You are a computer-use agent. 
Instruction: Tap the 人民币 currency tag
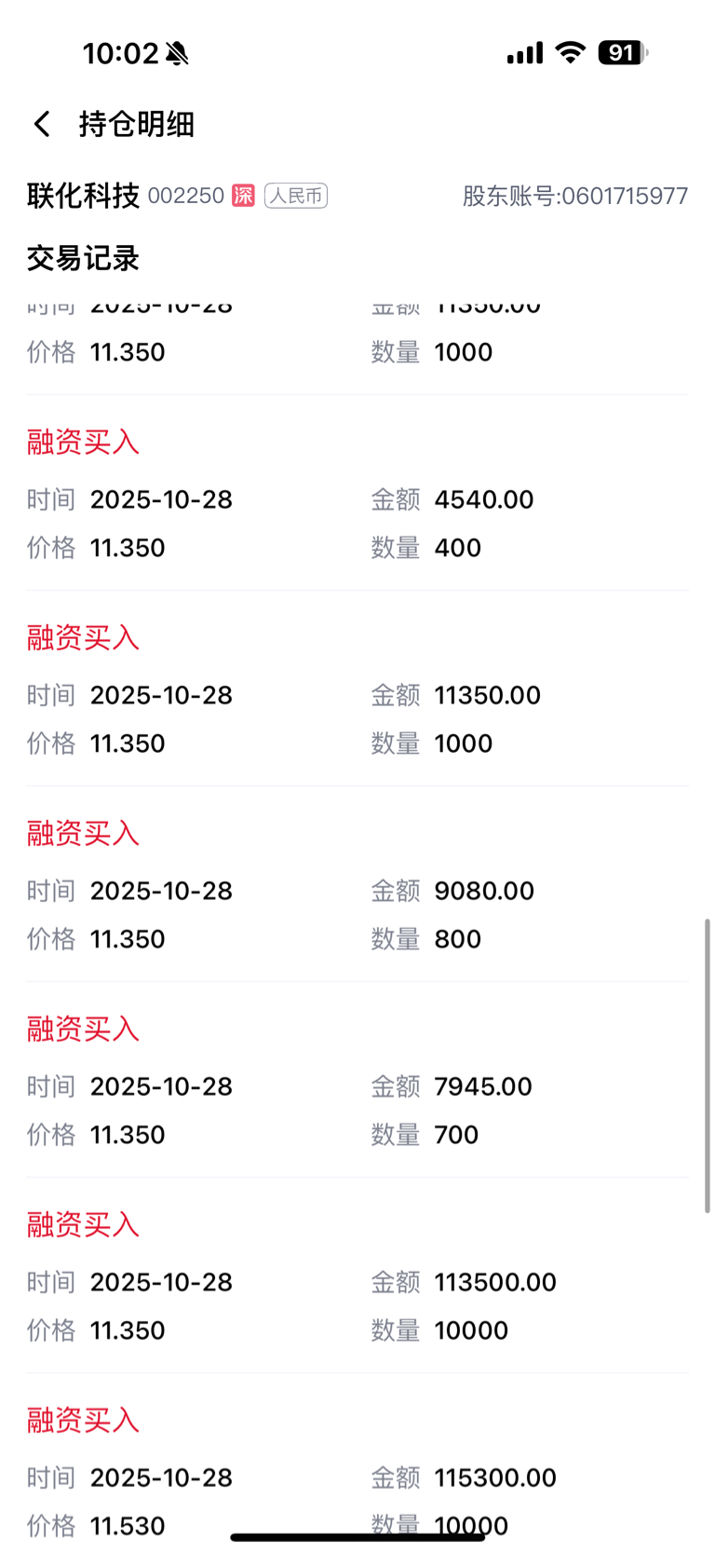tap(296, 196)
